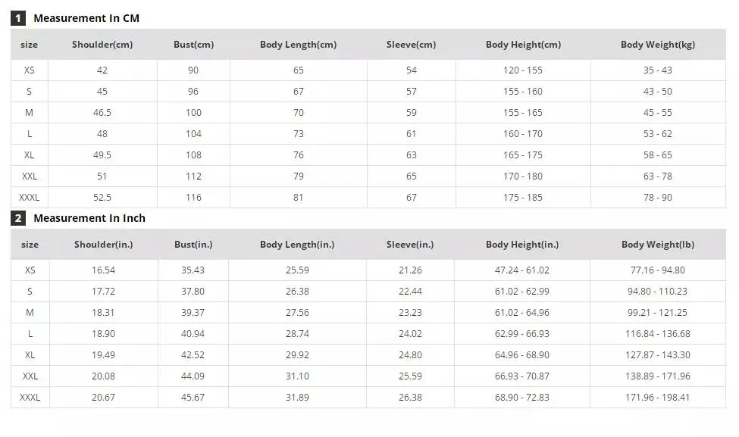Click the 116 bust value cell
The image size is (739, 437).
[x=193, y=198]
